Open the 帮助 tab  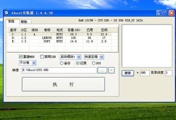26,22
